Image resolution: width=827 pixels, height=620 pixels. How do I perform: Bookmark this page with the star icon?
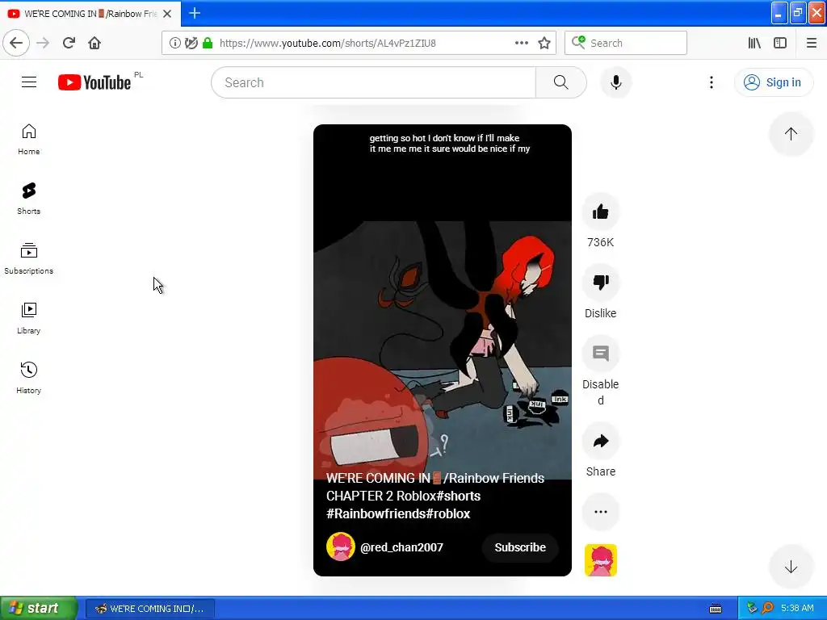point(544,44)
